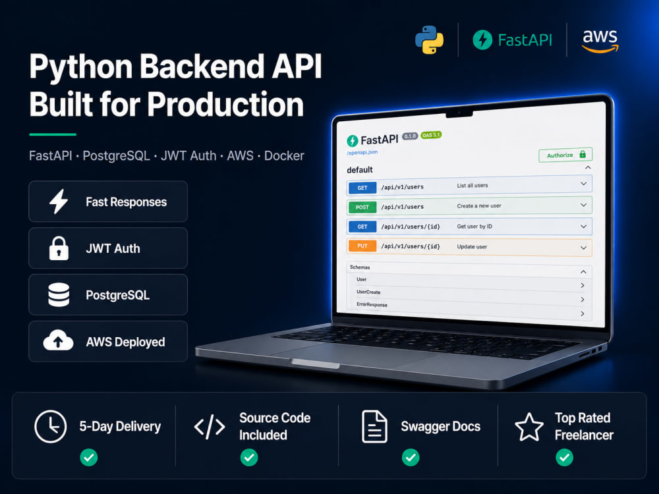Expand the ErrorResponse schema arrow

click(x=583, y=314)
